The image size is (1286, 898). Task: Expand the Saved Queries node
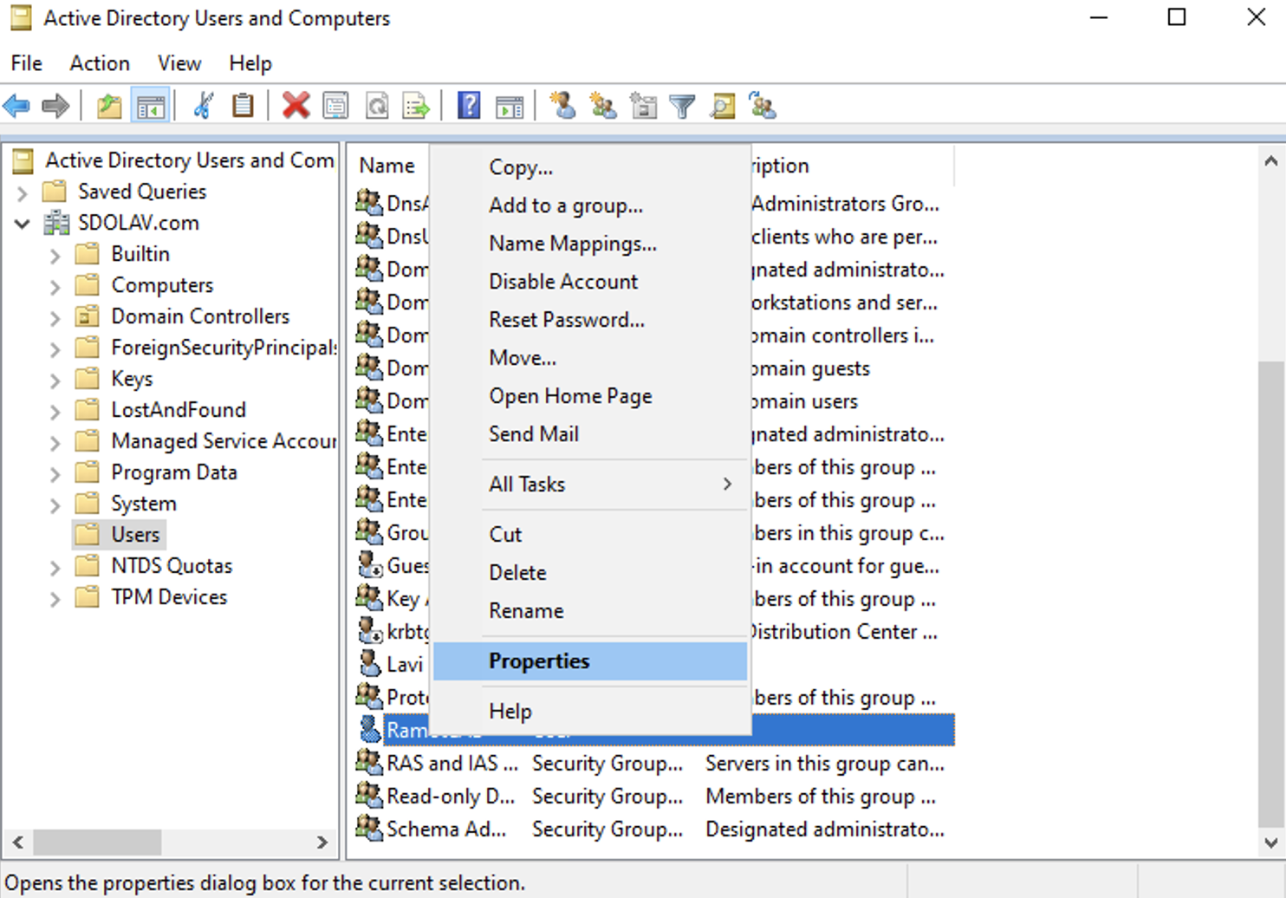pyautogui.click(x=23, y=192)
